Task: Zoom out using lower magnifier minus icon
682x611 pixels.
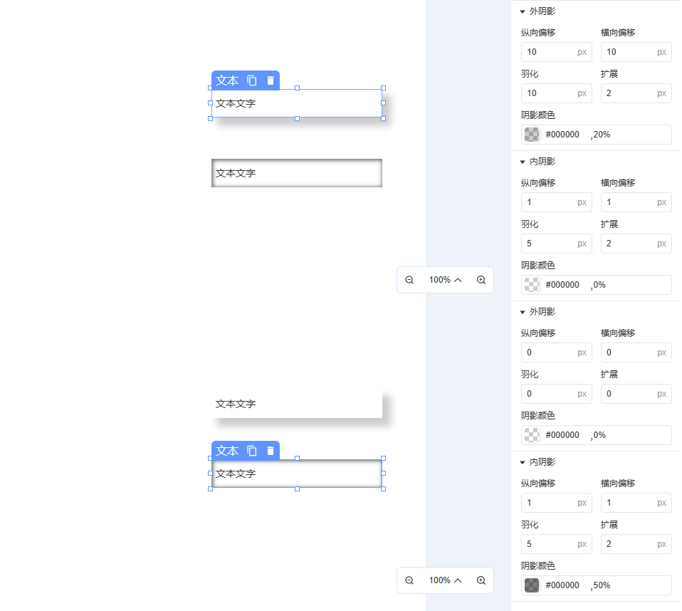Action: [x=409, y=580]
